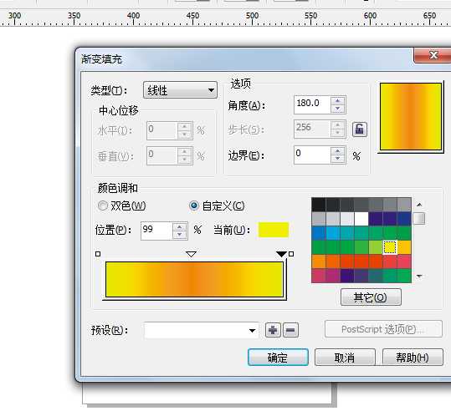Click the 确定 confirm button
The width and height of the screenshot is (451, 411).
[x=278, y=358]
